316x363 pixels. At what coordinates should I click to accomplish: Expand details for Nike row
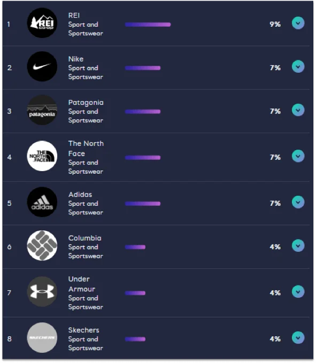tap(298, 66)
